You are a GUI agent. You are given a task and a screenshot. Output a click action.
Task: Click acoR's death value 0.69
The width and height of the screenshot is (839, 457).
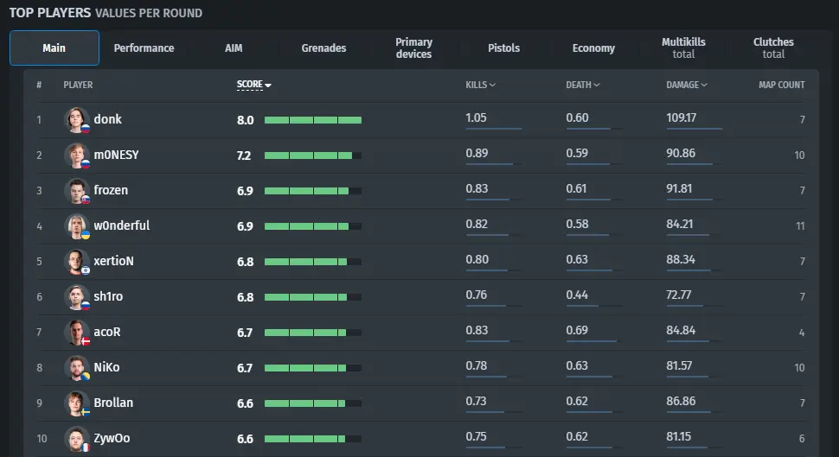577,330
